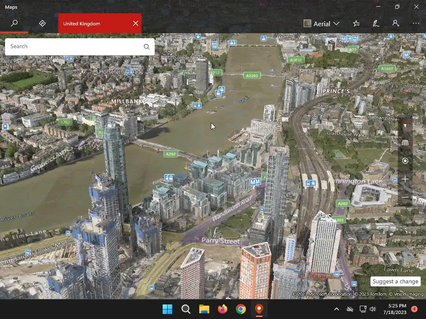Show my location on the map
This screenshot has height=319, width=426.
[x=405, y=161]
